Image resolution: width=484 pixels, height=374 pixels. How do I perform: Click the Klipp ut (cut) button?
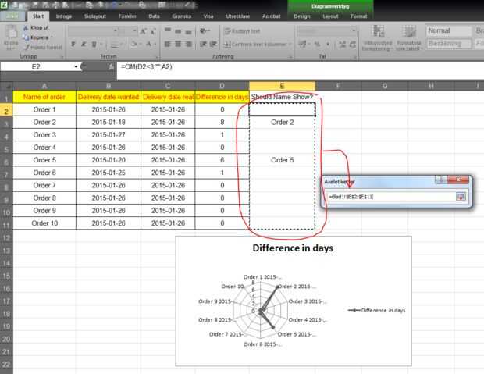(36, 28)
